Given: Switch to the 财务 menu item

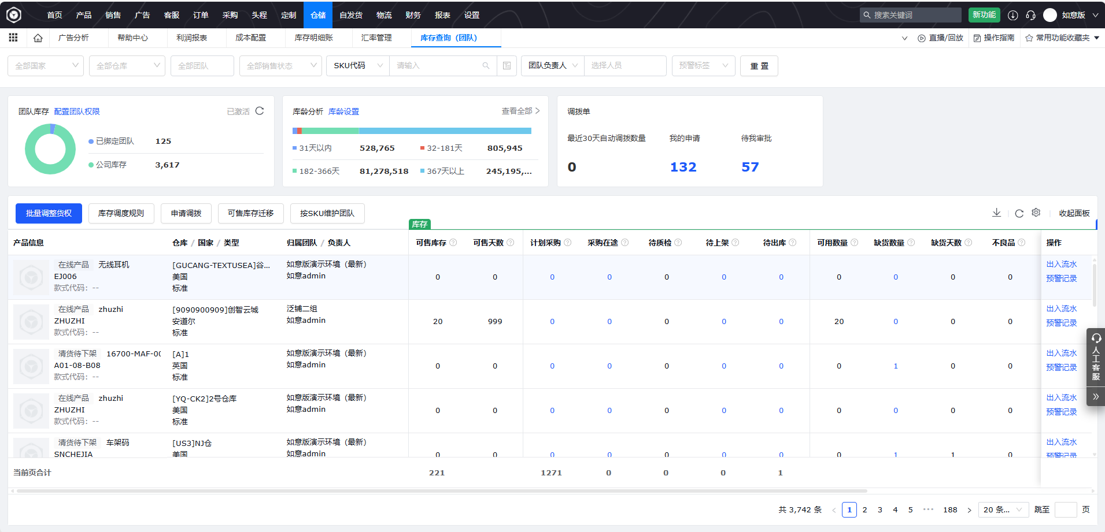Looking at the screenshot, I should point(412,15).
